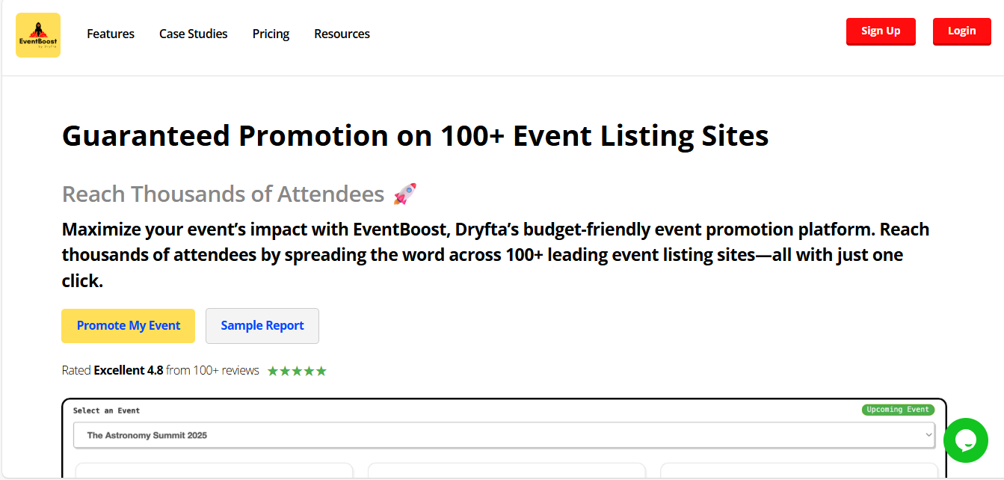Click inside the event selection field
Screen dimensions: 1004x480
[504, 435]
